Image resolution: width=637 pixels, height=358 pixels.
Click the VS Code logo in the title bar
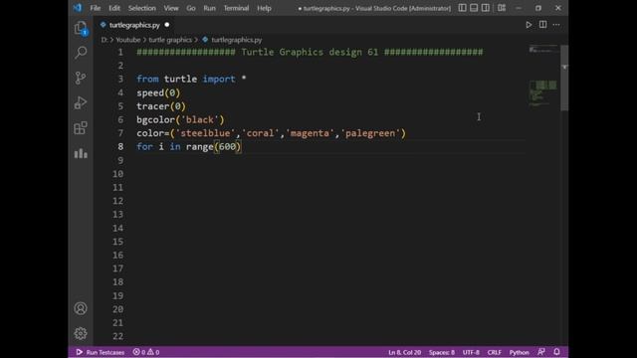(x=78, y=8)
